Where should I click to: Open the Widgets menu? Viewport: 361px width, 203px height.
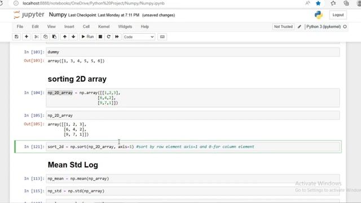click(125, 27)
